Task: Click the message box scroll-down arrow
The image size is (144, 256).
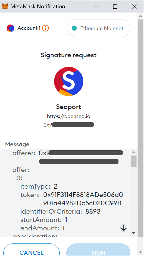Action: click(133, 233)
